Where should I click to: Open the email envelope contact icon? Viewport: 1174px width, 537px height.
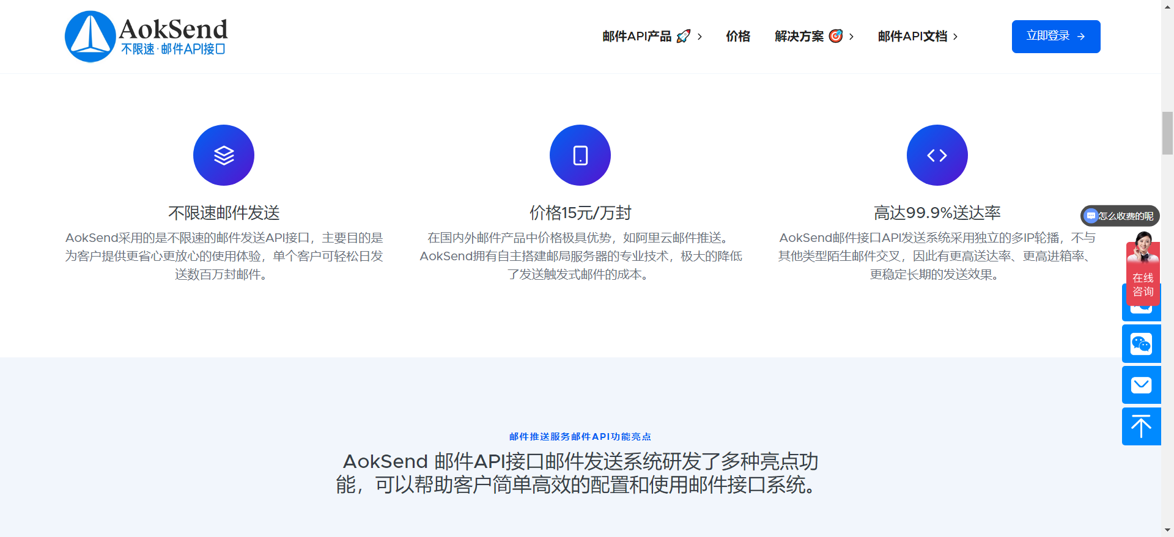click(1141, 385)
